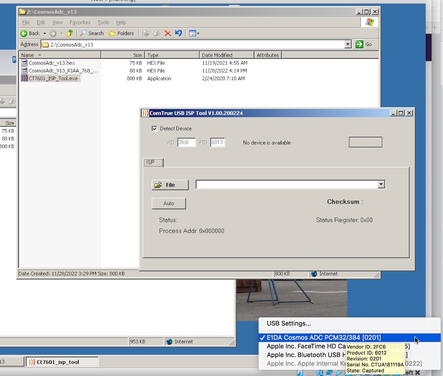Click the VID input field
The height and width of the screenshot is (376, 443).
coord(186,142)
